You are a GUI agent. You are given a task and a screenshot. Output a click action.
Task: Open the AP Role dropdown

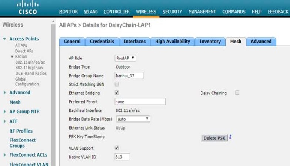125,58
